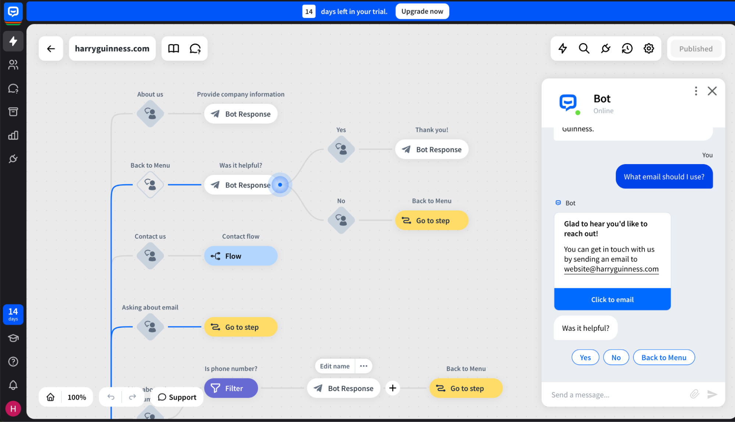Click Upgrade now in the trial banner
This screenshot has width=735, height=422.
click(x=422, y=11)
